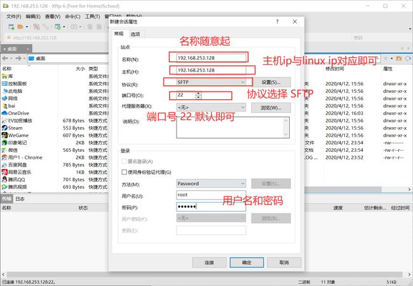Open the 方法(M) Password dropdown
413x286 pixels.
pyautogui.click(x=211, y=184)
